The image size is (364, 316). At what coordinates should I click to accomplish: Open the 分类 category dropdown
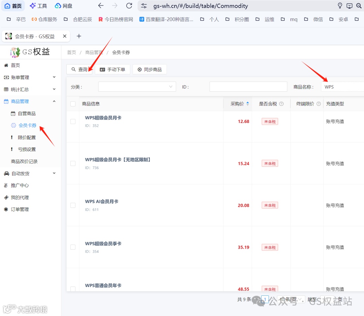137,87
